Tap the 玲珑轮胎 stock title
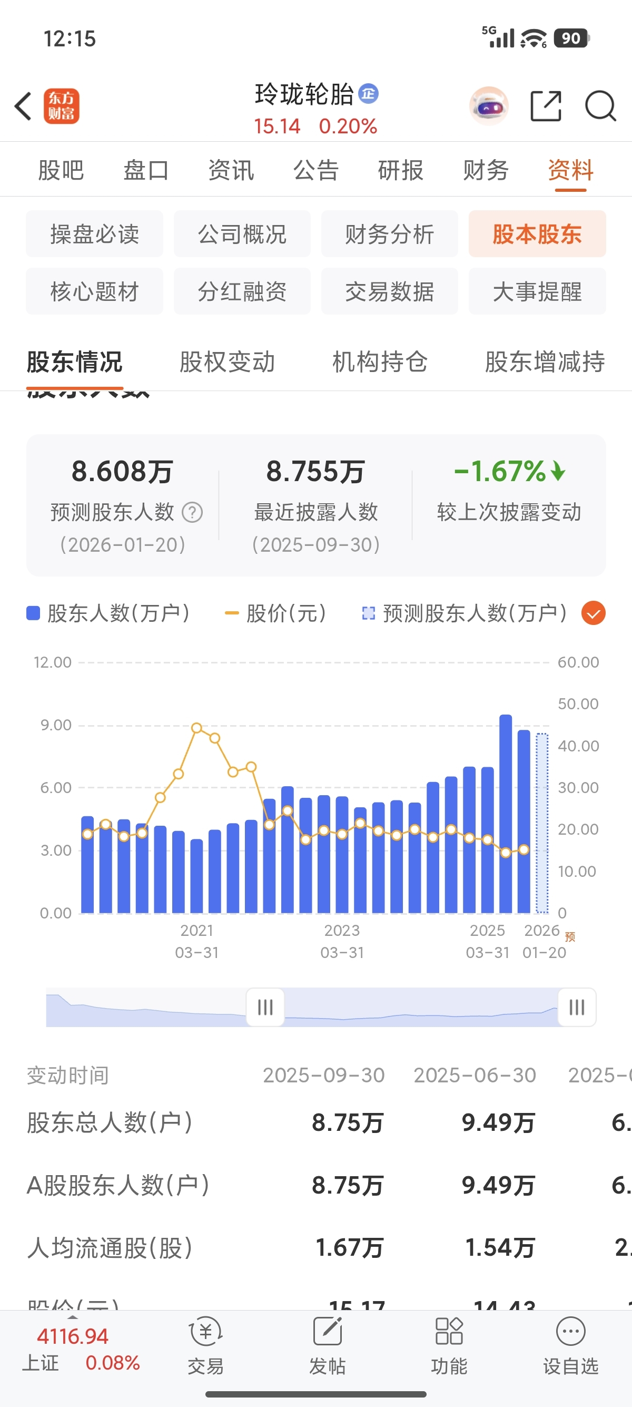The width and height of the screenshot is (632, 1407). (x=304, y=94)
